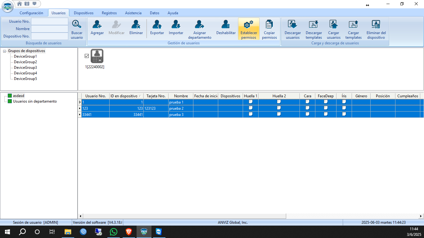Click the Usuario Nro. input field

tap(50, 21)
